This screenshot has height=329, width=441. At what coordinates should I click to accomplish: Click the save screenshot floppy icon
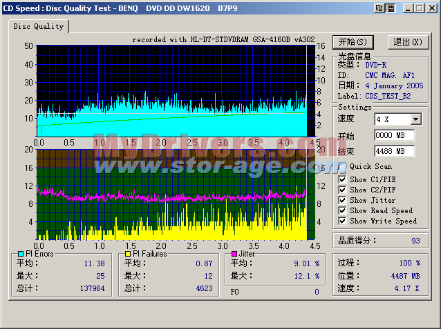[391, 8]
